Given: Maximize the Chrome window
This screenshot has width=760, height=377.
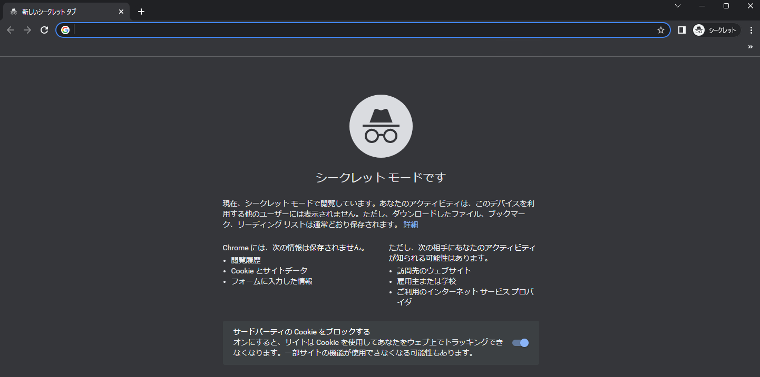Looking at the screenshot, I should pyautogui.click(x=726, y=6).
